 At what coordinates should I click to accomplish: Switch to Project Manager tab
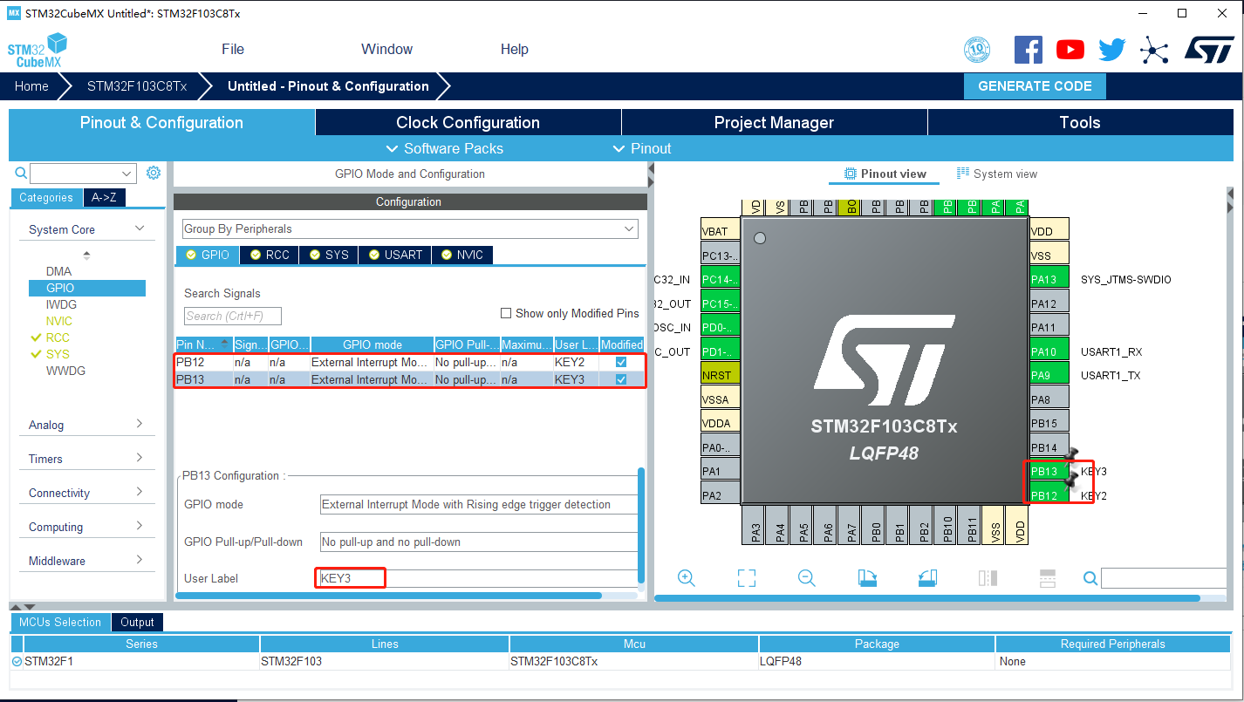tap(774, 122)
